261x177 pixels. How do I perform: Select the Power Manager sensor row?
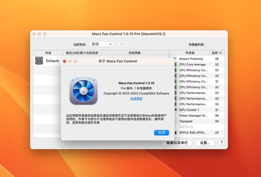(194, 116)
